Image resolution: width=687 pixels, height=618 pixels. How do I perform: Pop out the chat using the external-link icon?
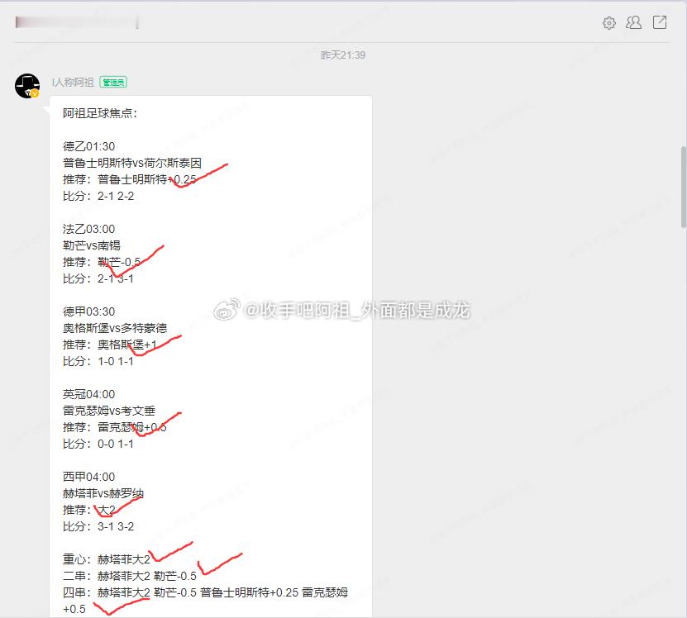pyautogui.click(x=658, y=23)
